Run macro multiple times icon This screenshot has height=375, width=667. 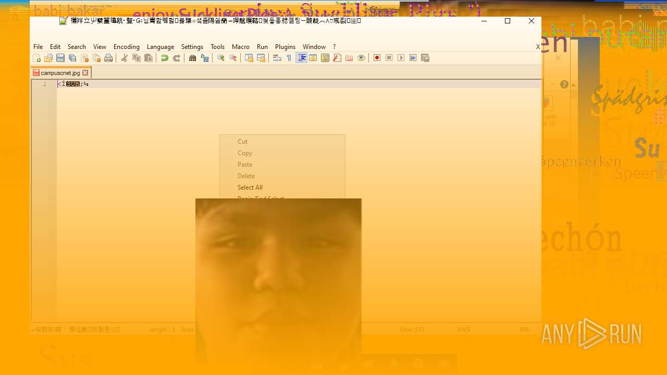click(x=413, y=58)
